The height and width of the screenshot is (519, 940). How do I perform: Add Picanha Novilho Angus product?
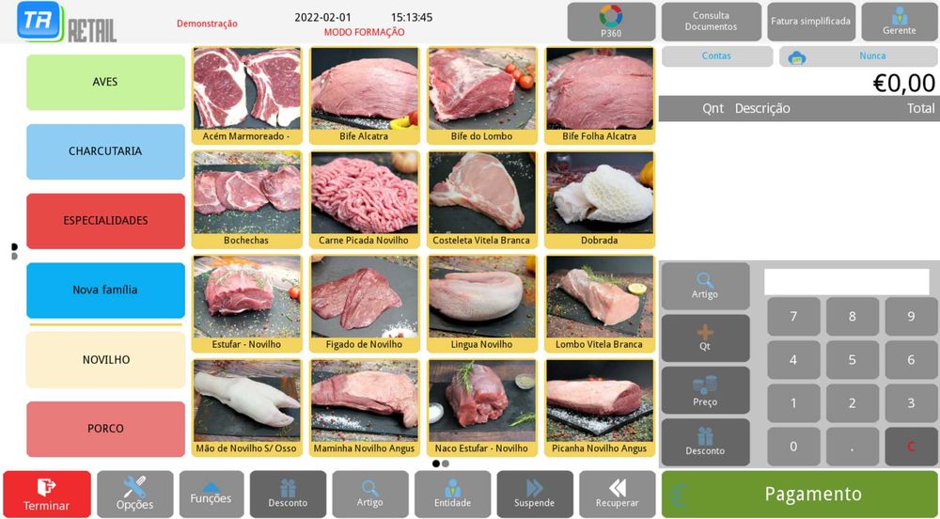point(600,408)
